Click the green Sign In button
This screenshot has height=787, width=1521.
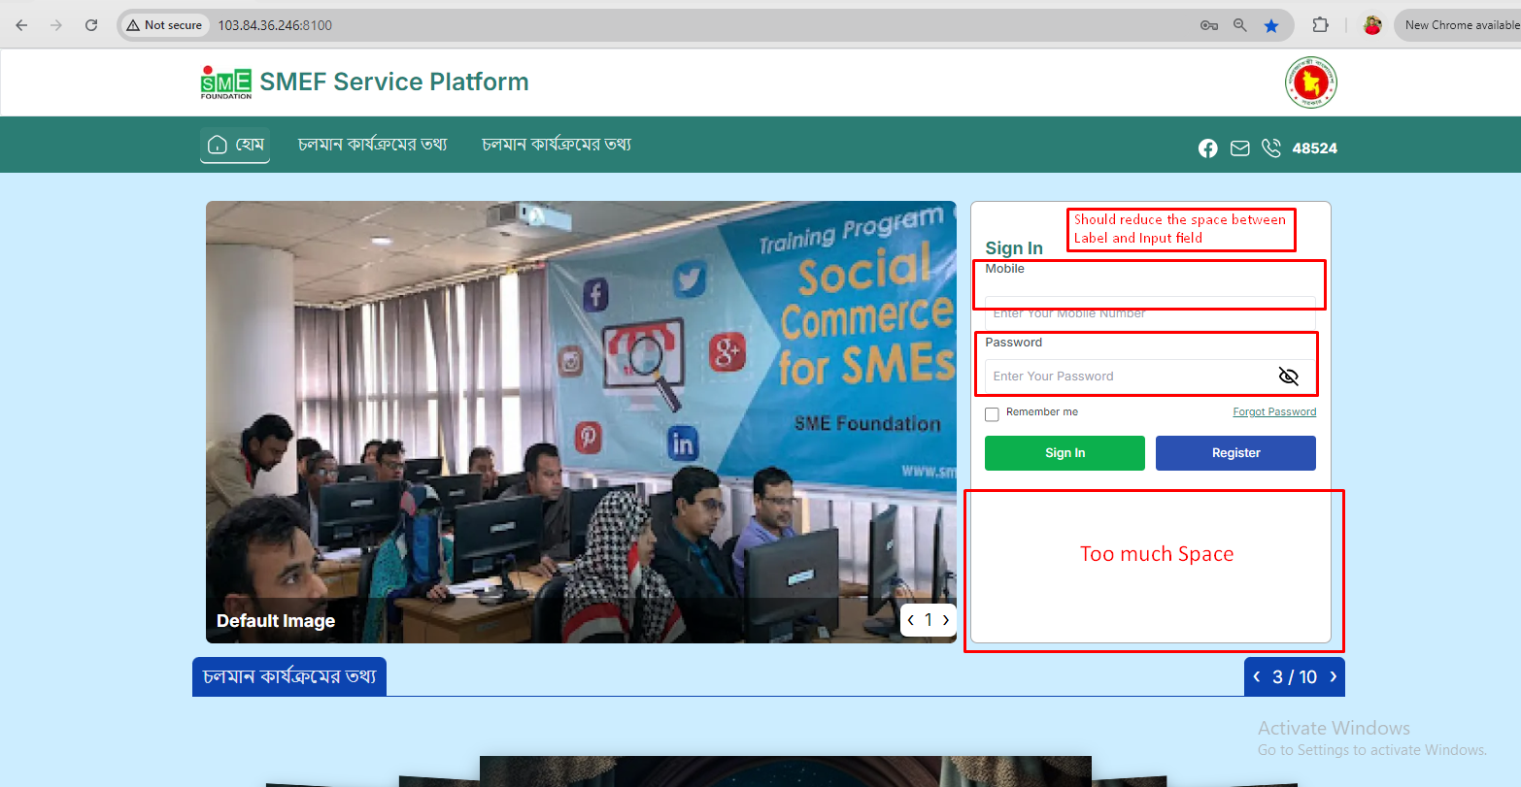pos(1065,453)
